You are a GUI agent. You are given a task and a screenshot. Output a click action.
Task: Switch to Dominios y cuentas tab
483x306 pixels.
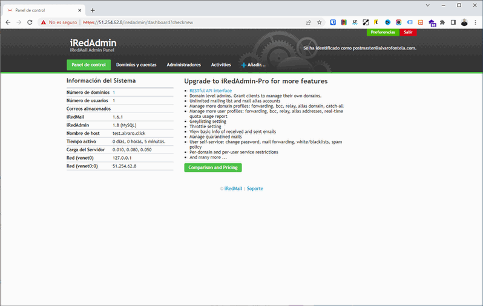coord(136,65)
